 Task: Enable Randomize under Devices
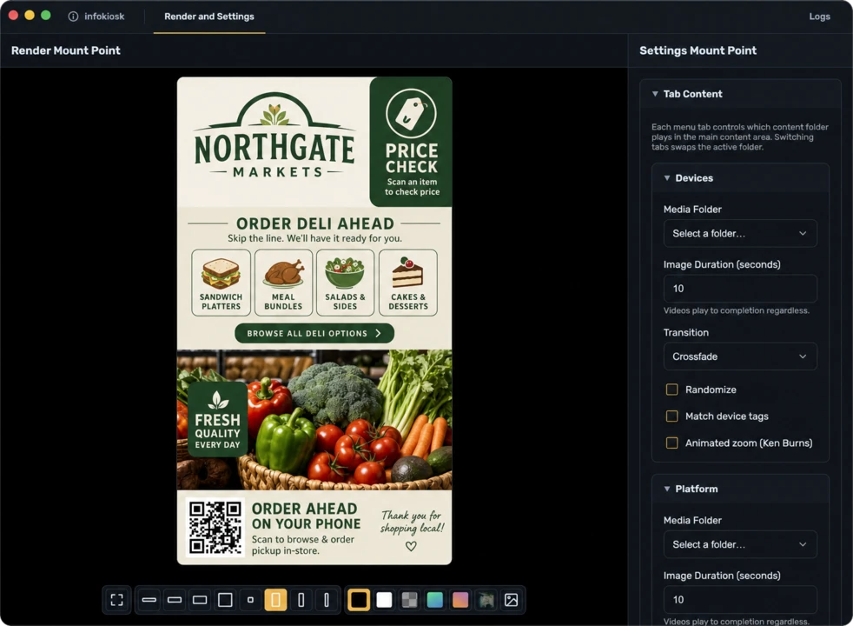671,390
